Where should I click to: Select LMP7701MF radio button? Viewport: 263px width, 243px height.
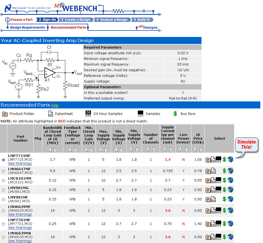(x=4, y=224)
